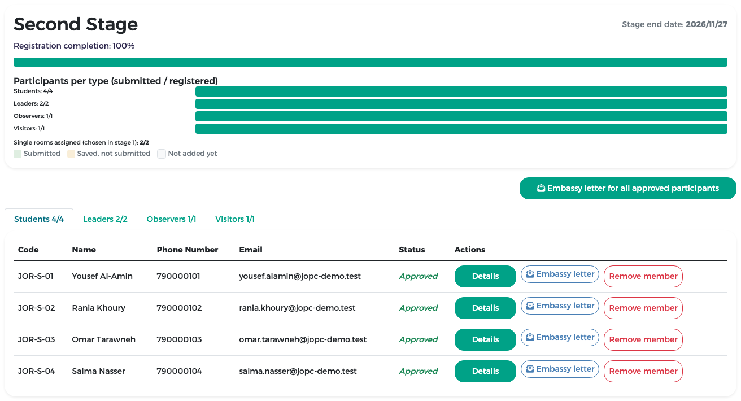Image resolution: width=741 pixels, height=401 pixels.
Task: Remove member Yousef Al-Amin
Action: click(x=643, y=276)
